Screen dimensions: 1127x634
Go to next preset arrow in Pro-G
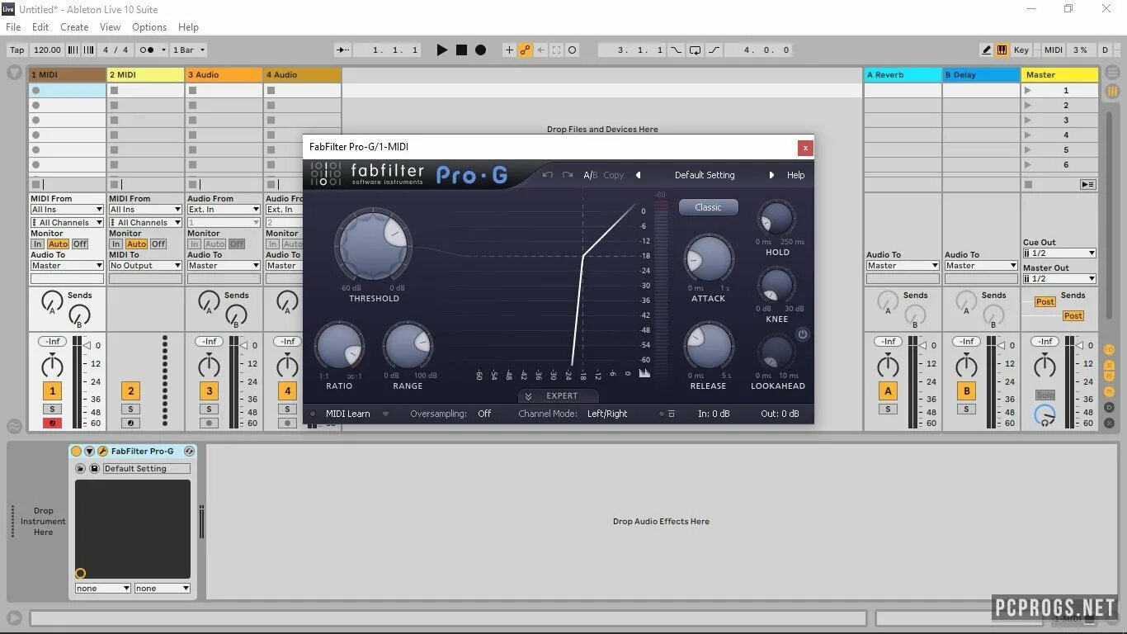[x=771, y=175]
